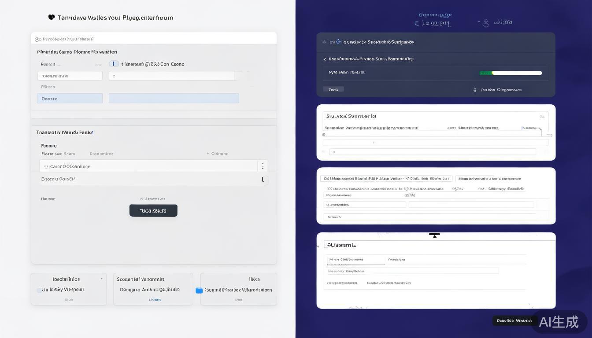Select the left tab in second white card
Viewport: 592px width, 338px height.
click(x=386, y=179)
